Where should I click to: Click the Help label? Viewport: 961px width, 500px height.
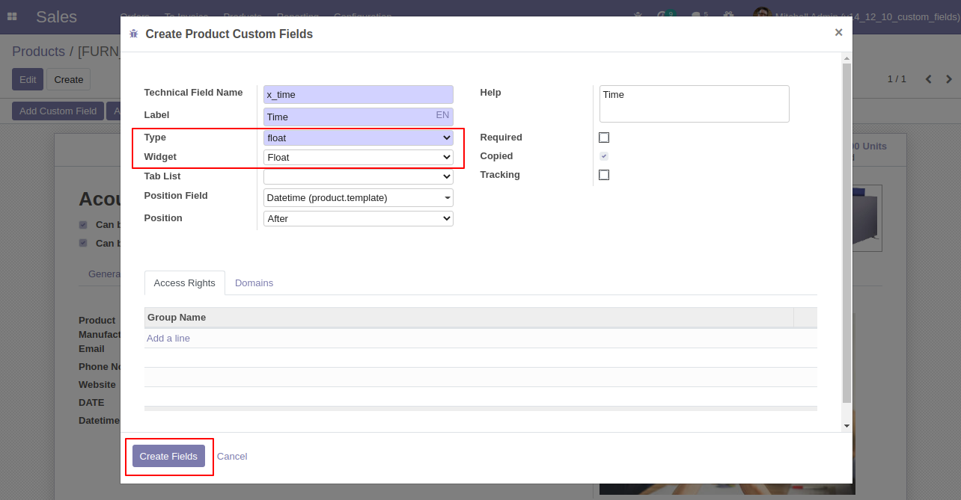(x=490, y=93)
